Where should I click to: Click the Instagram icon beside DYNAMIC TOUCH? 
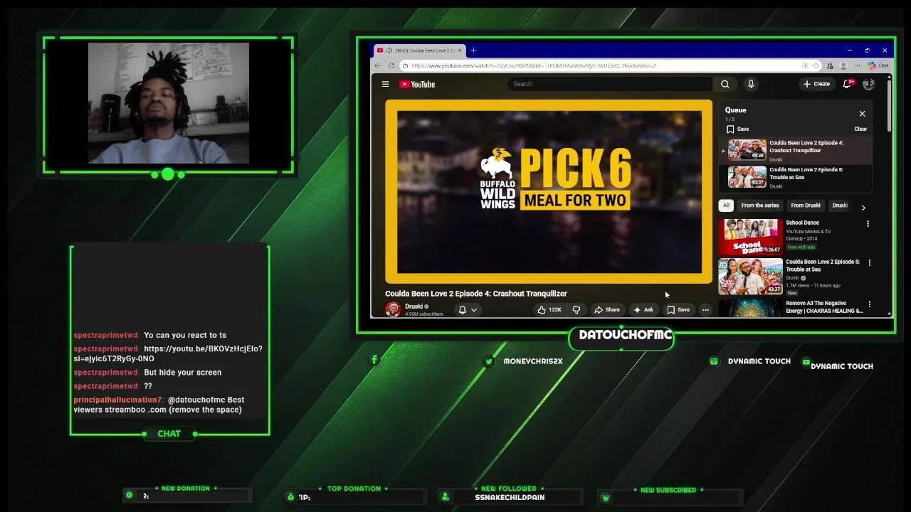714,361
